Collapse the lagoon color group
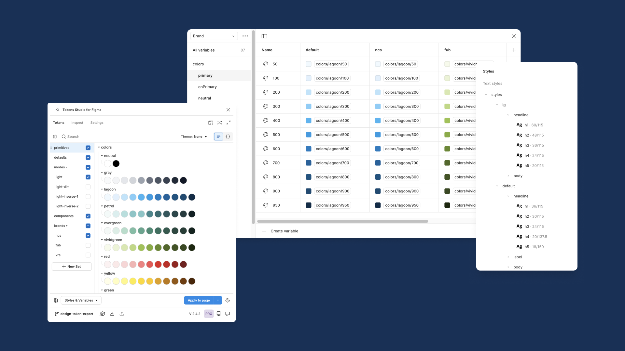Viewport: 625px width, 351px height. 102,189
